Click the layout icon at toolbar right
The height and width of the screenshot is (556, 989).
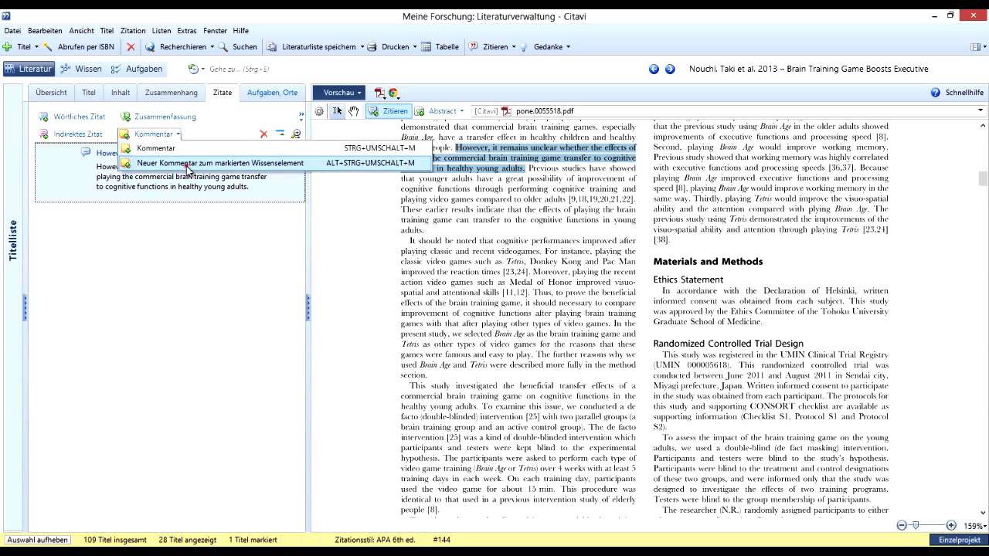click(x=974, y=47)
